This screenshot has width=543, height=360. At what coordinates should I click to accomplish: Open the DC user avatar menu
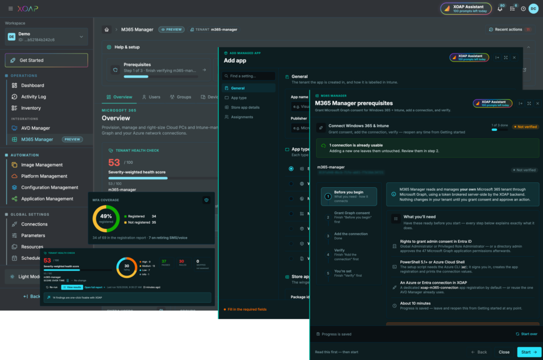click(533, 8)
